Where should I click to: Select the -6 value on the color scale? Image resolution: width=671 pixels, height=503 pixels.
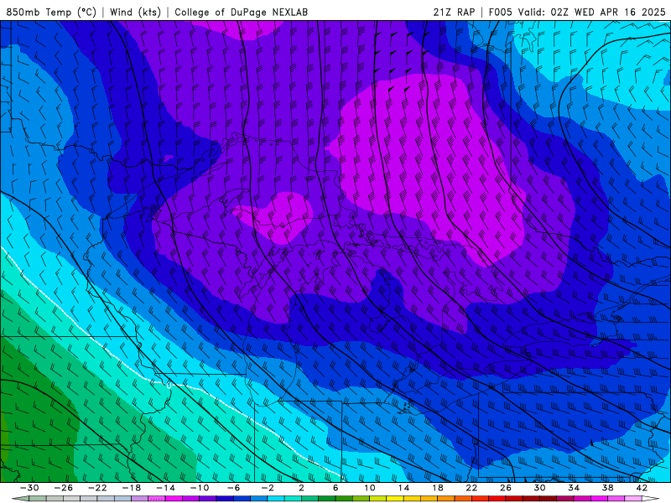[234, 488]
